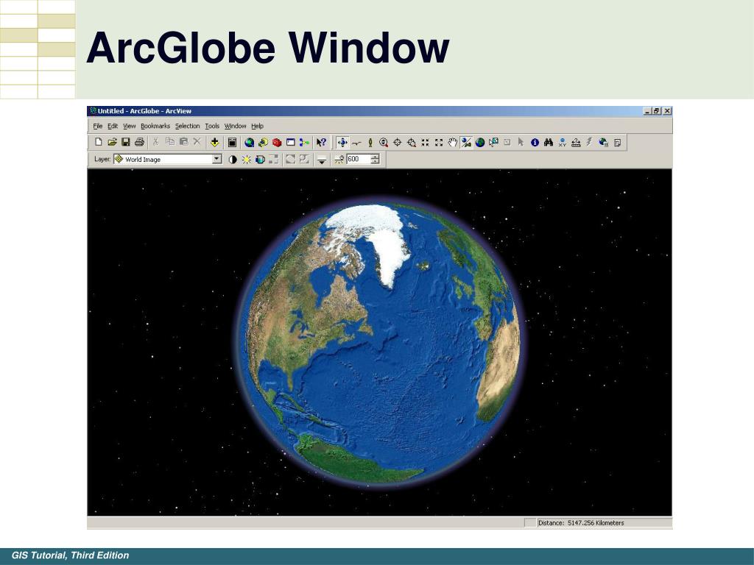Screen dimensions: 754x565
Task: Click inside the 600 value field
Action: (359, 159)
